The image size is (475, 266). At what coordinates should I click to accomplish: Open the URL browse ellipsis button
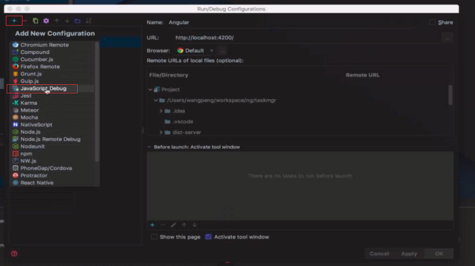coord(448,38)
